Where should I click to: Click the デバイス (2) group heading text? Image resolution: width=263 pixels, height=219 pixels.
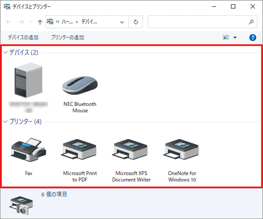(x=24, y=52)
